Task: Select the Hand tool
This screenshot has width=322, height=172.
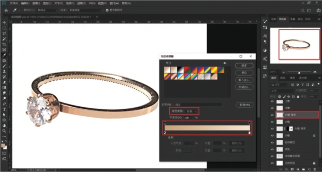Action: [4, 125]
